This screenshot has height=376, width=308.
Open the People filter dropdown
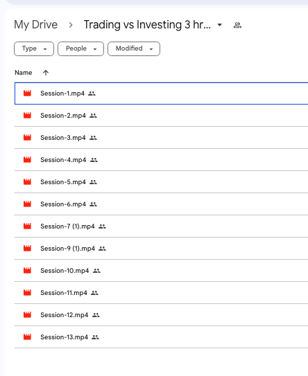[80, 48]
